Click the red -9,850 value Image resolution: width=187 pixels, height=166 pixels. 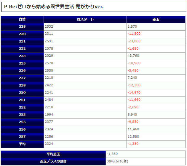pos(133,122)
